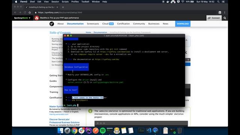Open Spotlight search in menu bar

pyautogui.click(x=218, y=1)
